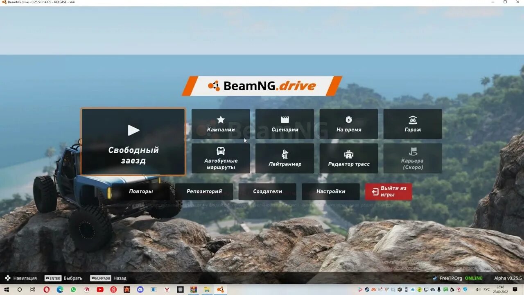Image resolution: width=524 pixels, height=295 pixels.
Task: Click the Выбрать ENTER hint
Action: (x=63, y=278)
